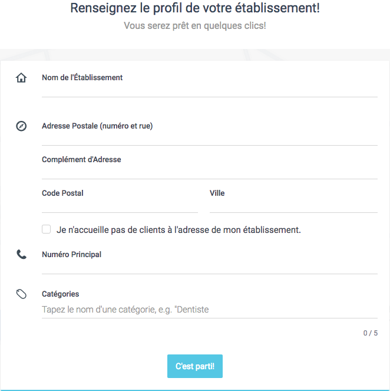Click the underline below Nom de l'Établissement

pyautogui.click(x=209, y=96)
